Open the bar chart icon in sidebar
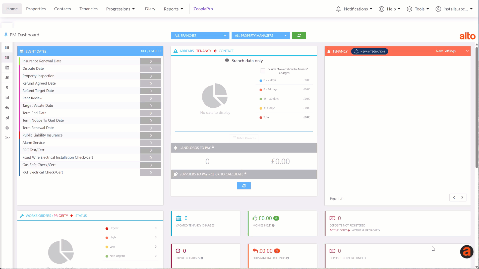 7,98
